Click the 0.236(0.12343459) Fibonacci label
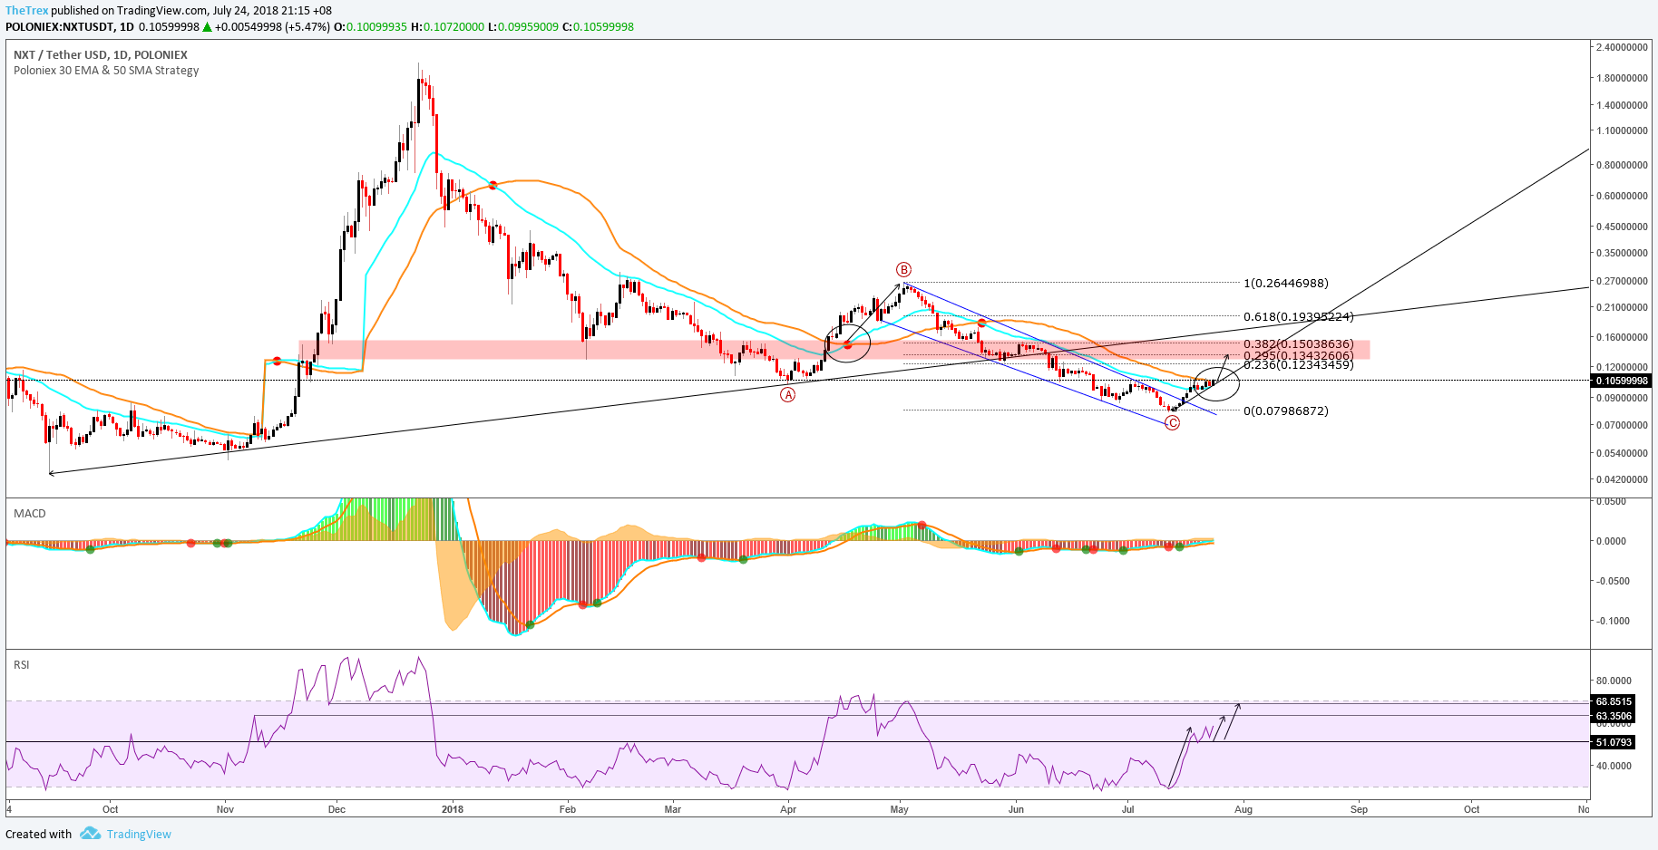Screen dimensions: 1658x850 1298,365
